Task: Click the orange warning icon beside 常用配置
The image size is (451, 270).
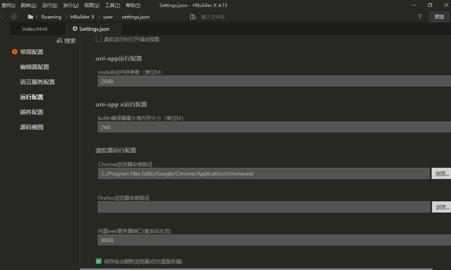Action: pos(15,52)
